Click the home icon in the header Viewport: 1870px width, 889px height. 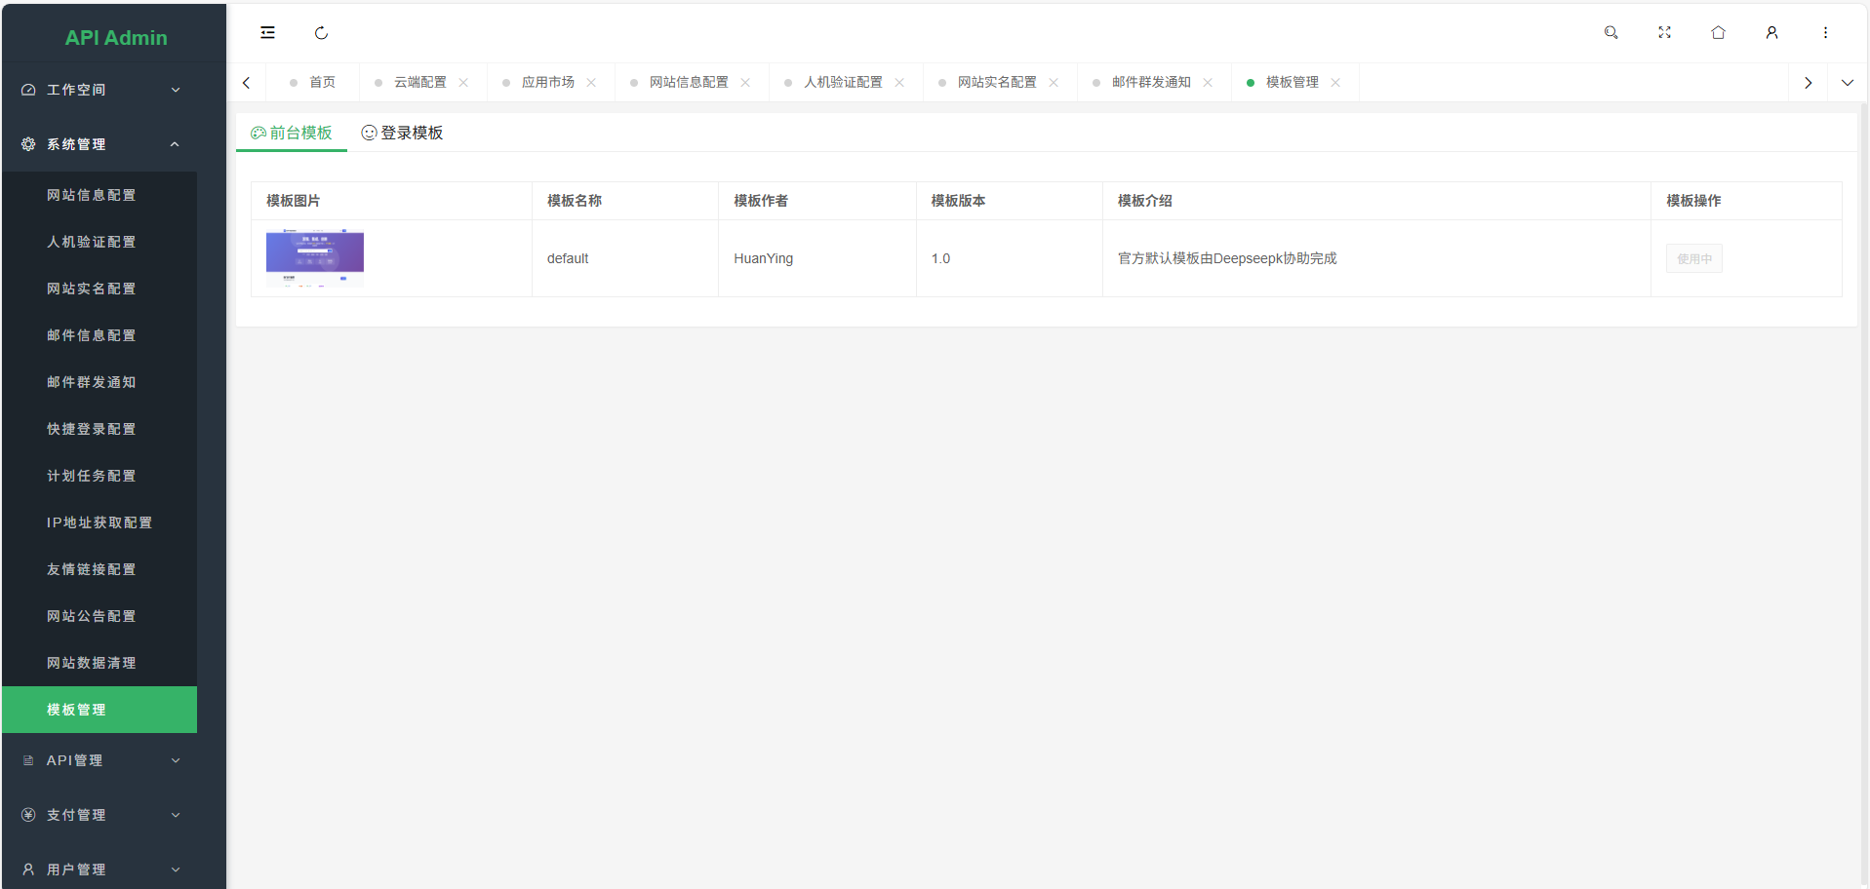1718,32
